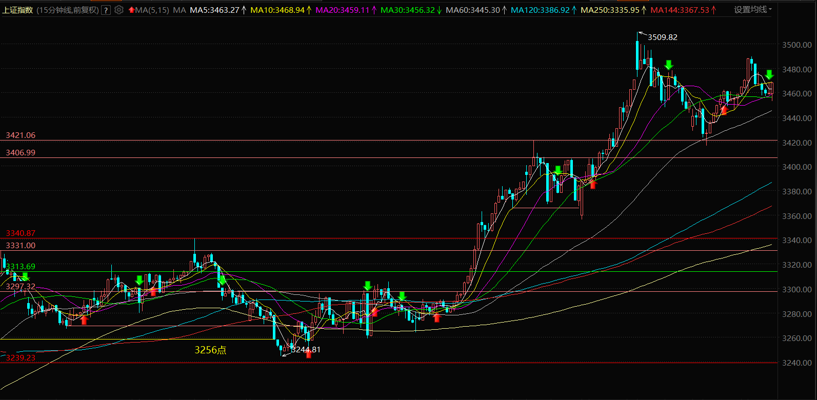This screenshot has width=817, height=400.
Task: Select the 3331.00 line label
Action: (21, 246)
